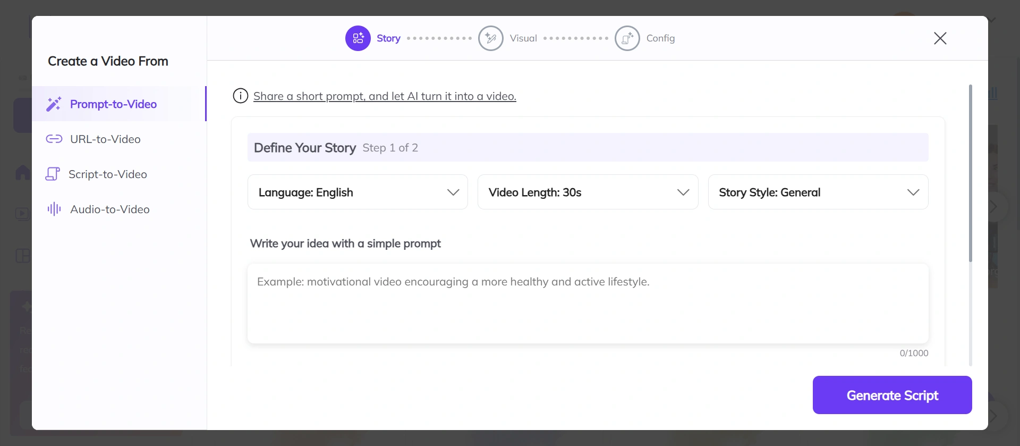Click the Script-to-Video document icon
Viewport: 1020px width, 446px height.
pyautogui.click(x=53, y=174)
